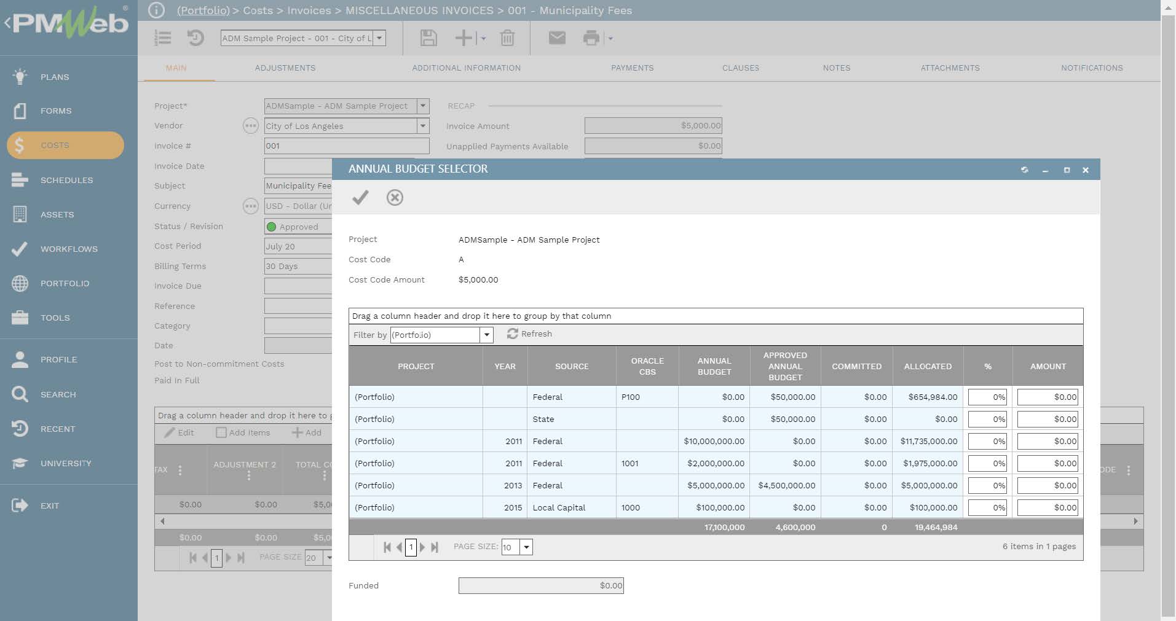Viewport: 1176px width, 621px height.
Task: Open Workflows in the sidebar
Action: [x=69, y=249]
